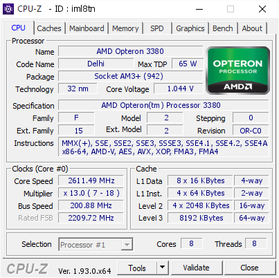The image size is (279, 278).
Task: Click the Level 3 64-way value
Action: pos(251,218)
